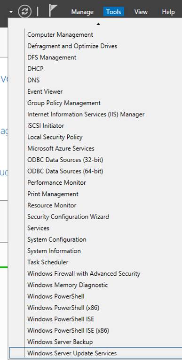Open Resource Monitor
The height and width of the screenshot is (360, 182).
pos(52,205)
